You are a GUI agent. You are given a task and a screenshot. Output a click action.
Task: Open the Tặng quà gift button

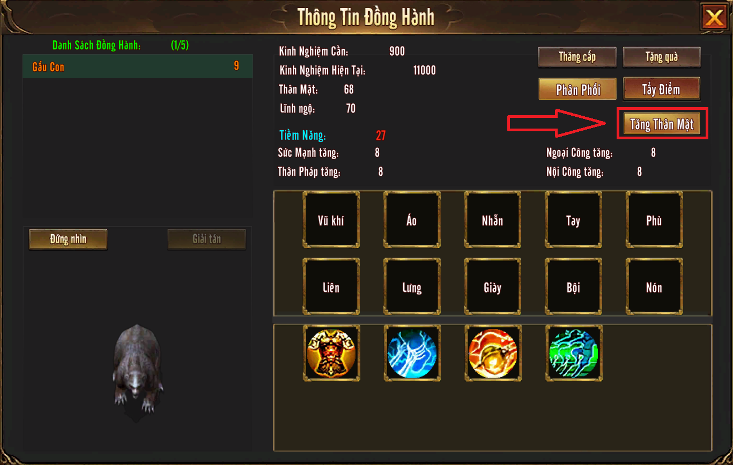(662, 57)
